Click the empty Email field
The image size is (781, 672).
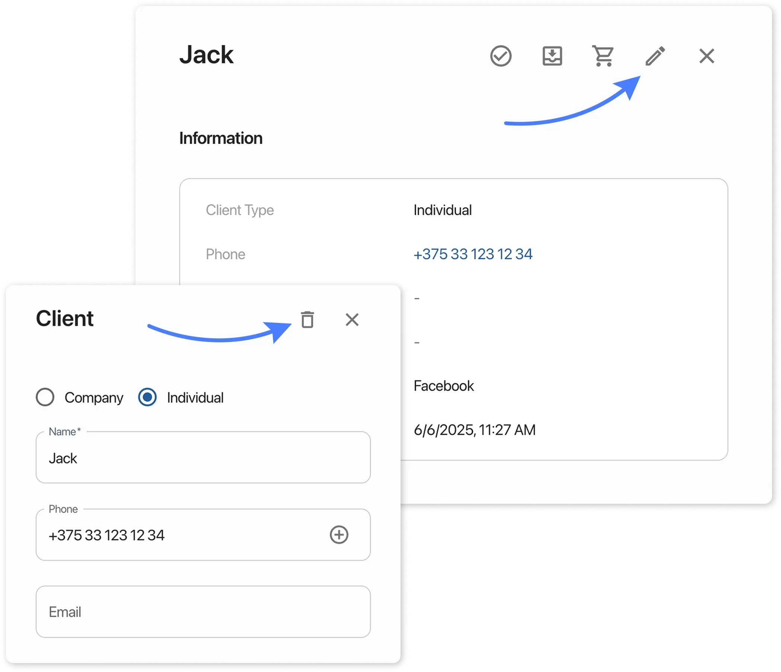click(x=203, y=612)
